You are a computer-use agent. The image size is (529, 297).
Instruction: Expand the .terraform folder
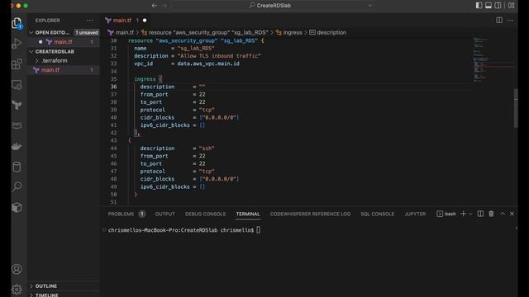coord(54,60)
